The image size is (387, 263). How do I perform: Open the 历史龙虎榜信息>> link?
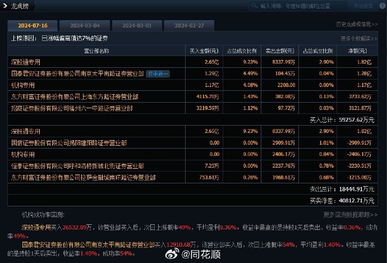(357, 24)
